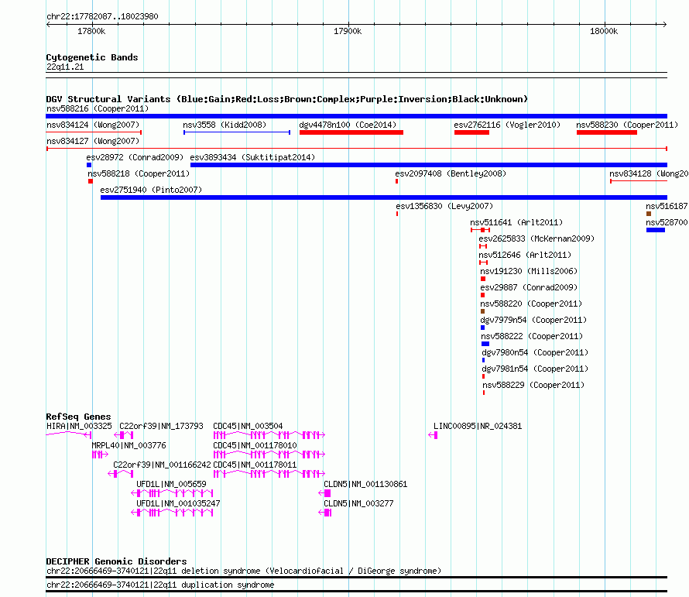Viewport: 689px width, 597px height.
Task: Select the Cytogenetic Bands track title
Action: click(92, 57)
